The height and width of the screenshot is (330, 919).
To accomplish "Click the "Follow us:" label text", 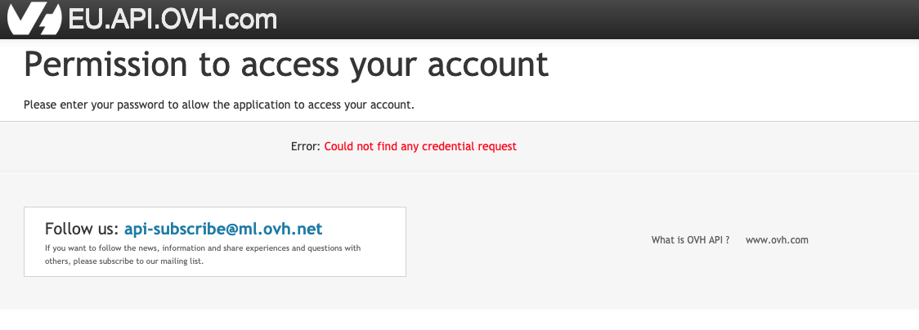I will 82,229.
